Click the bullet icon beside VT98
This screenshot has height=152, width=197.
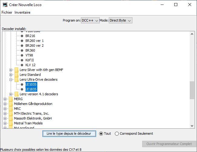click(x=22, y=55)
